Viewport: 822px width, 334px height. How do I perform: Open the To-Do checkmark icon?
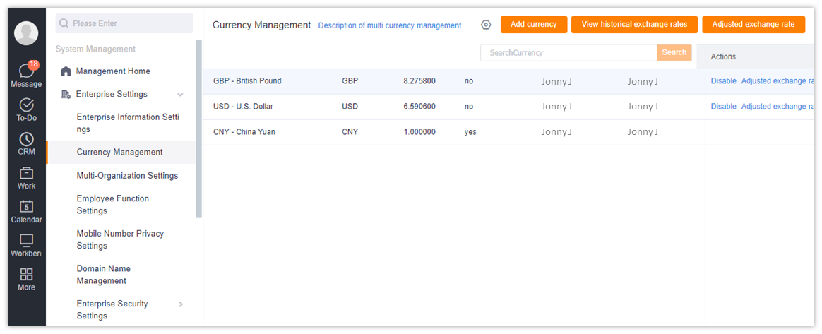click(26, 105)
